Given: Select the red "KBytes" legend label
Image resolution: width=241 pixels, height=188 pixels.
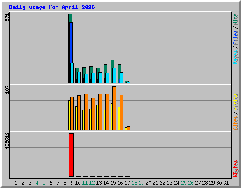Looking at the screenshot, I should [236, 169].
